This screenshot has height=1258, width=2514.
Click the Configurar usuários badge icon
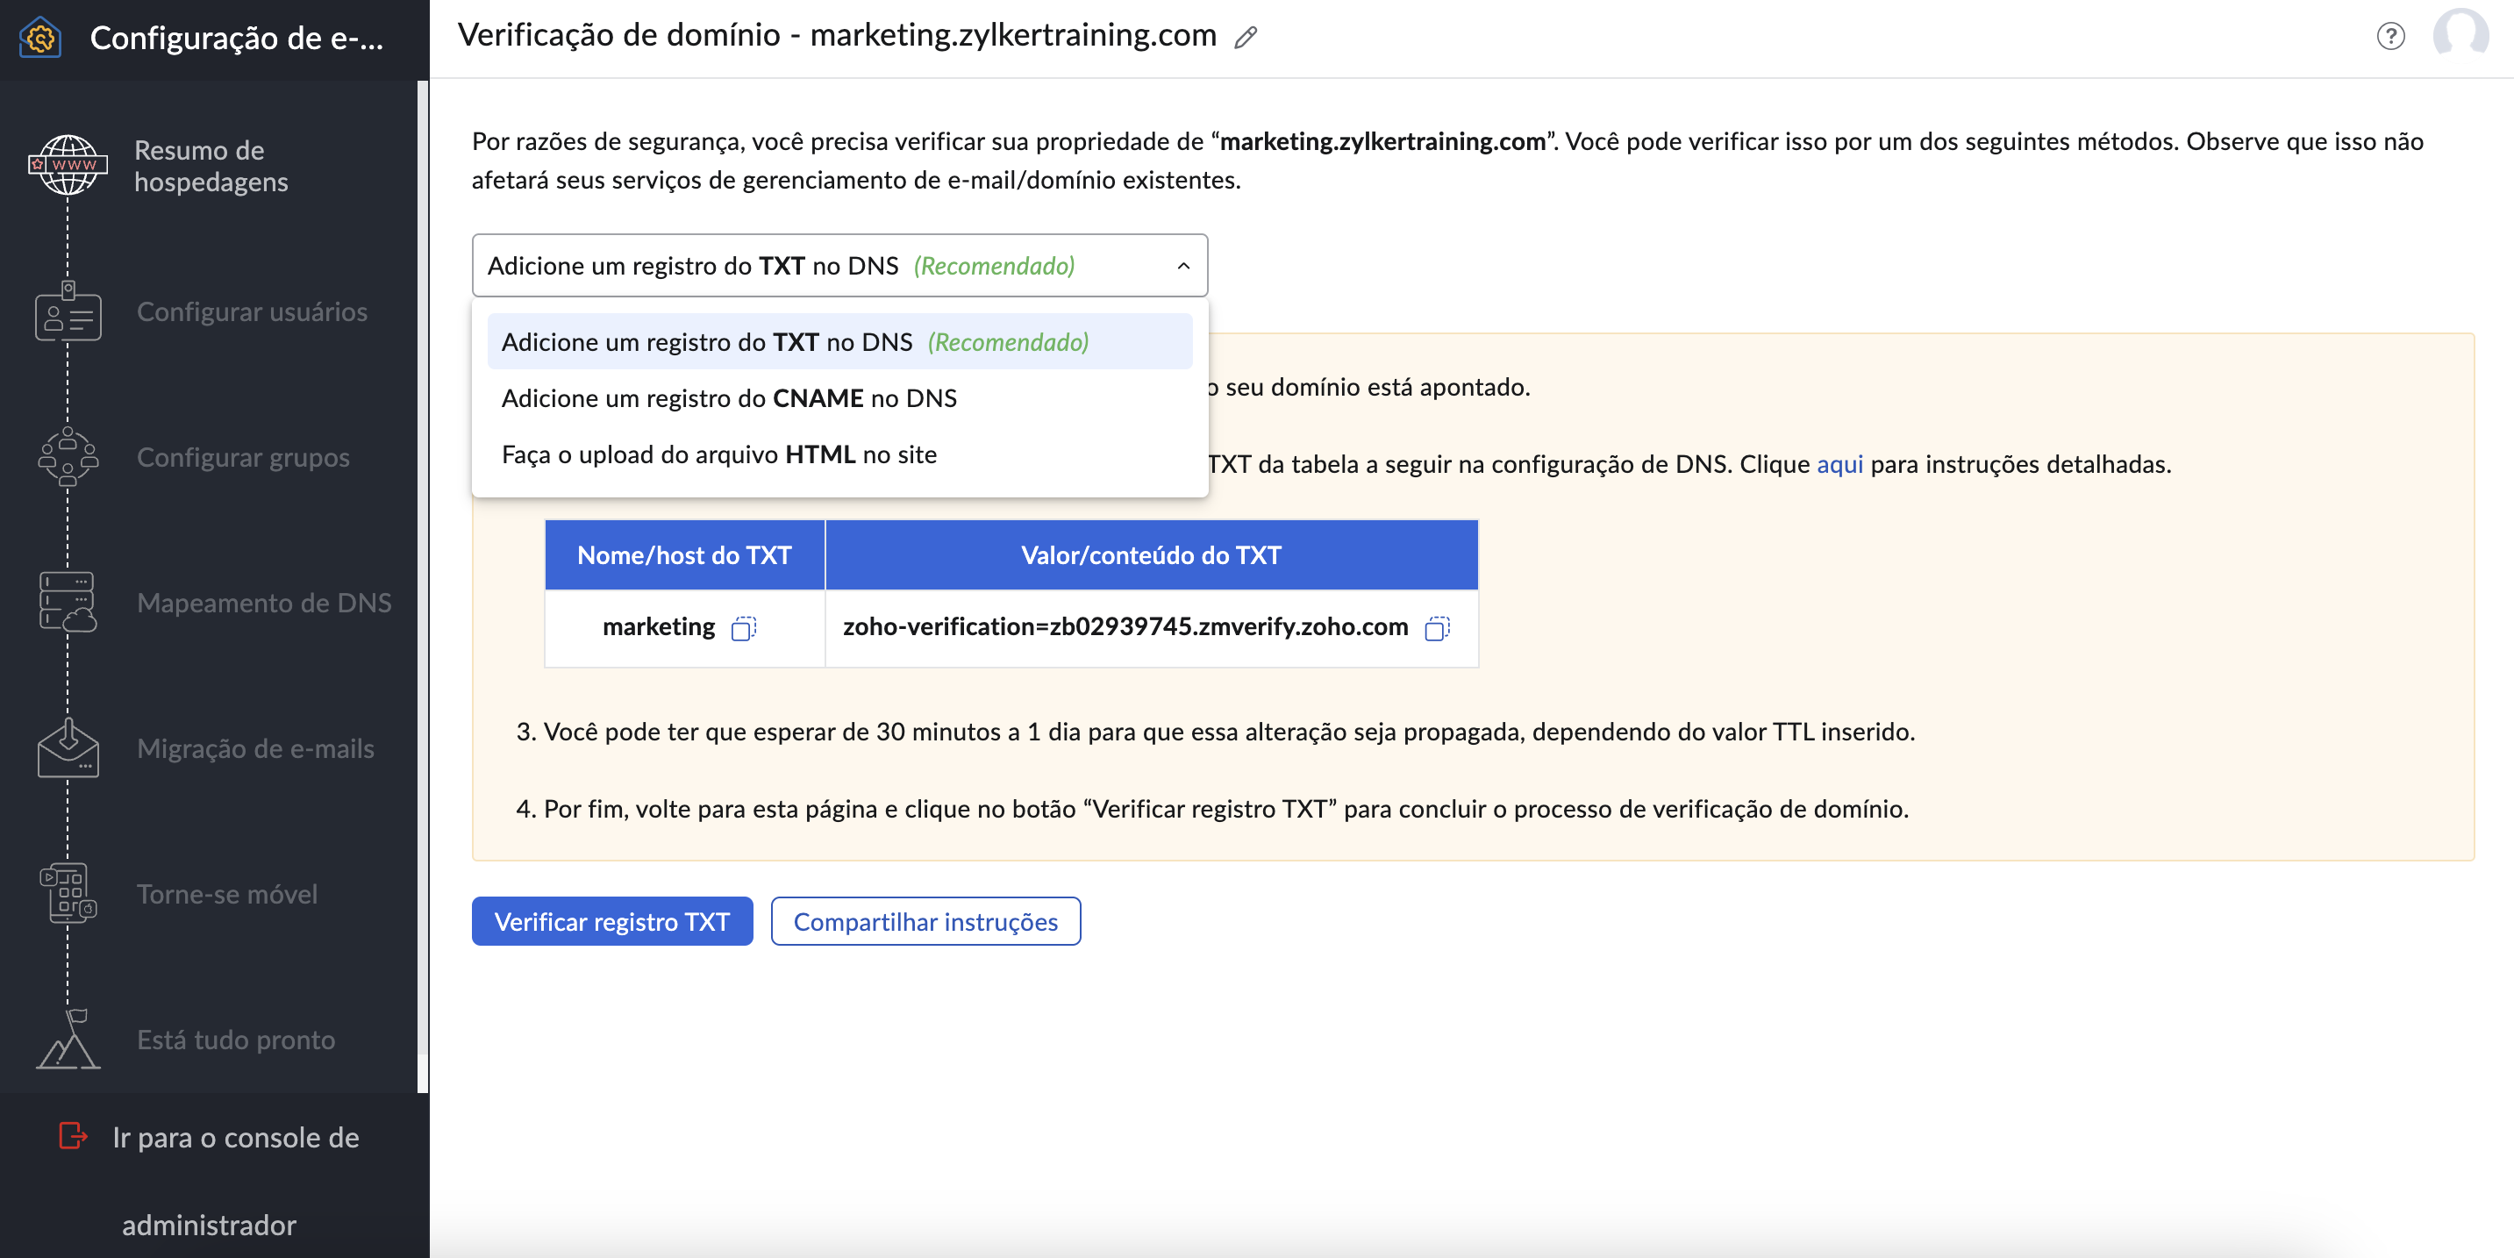coord(68,311)
